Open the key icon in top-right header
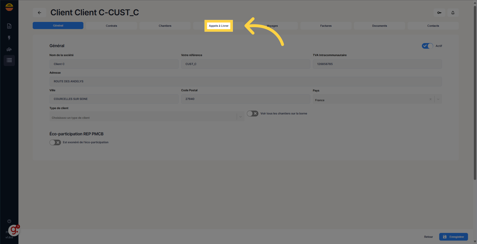 tap(439, 12)
